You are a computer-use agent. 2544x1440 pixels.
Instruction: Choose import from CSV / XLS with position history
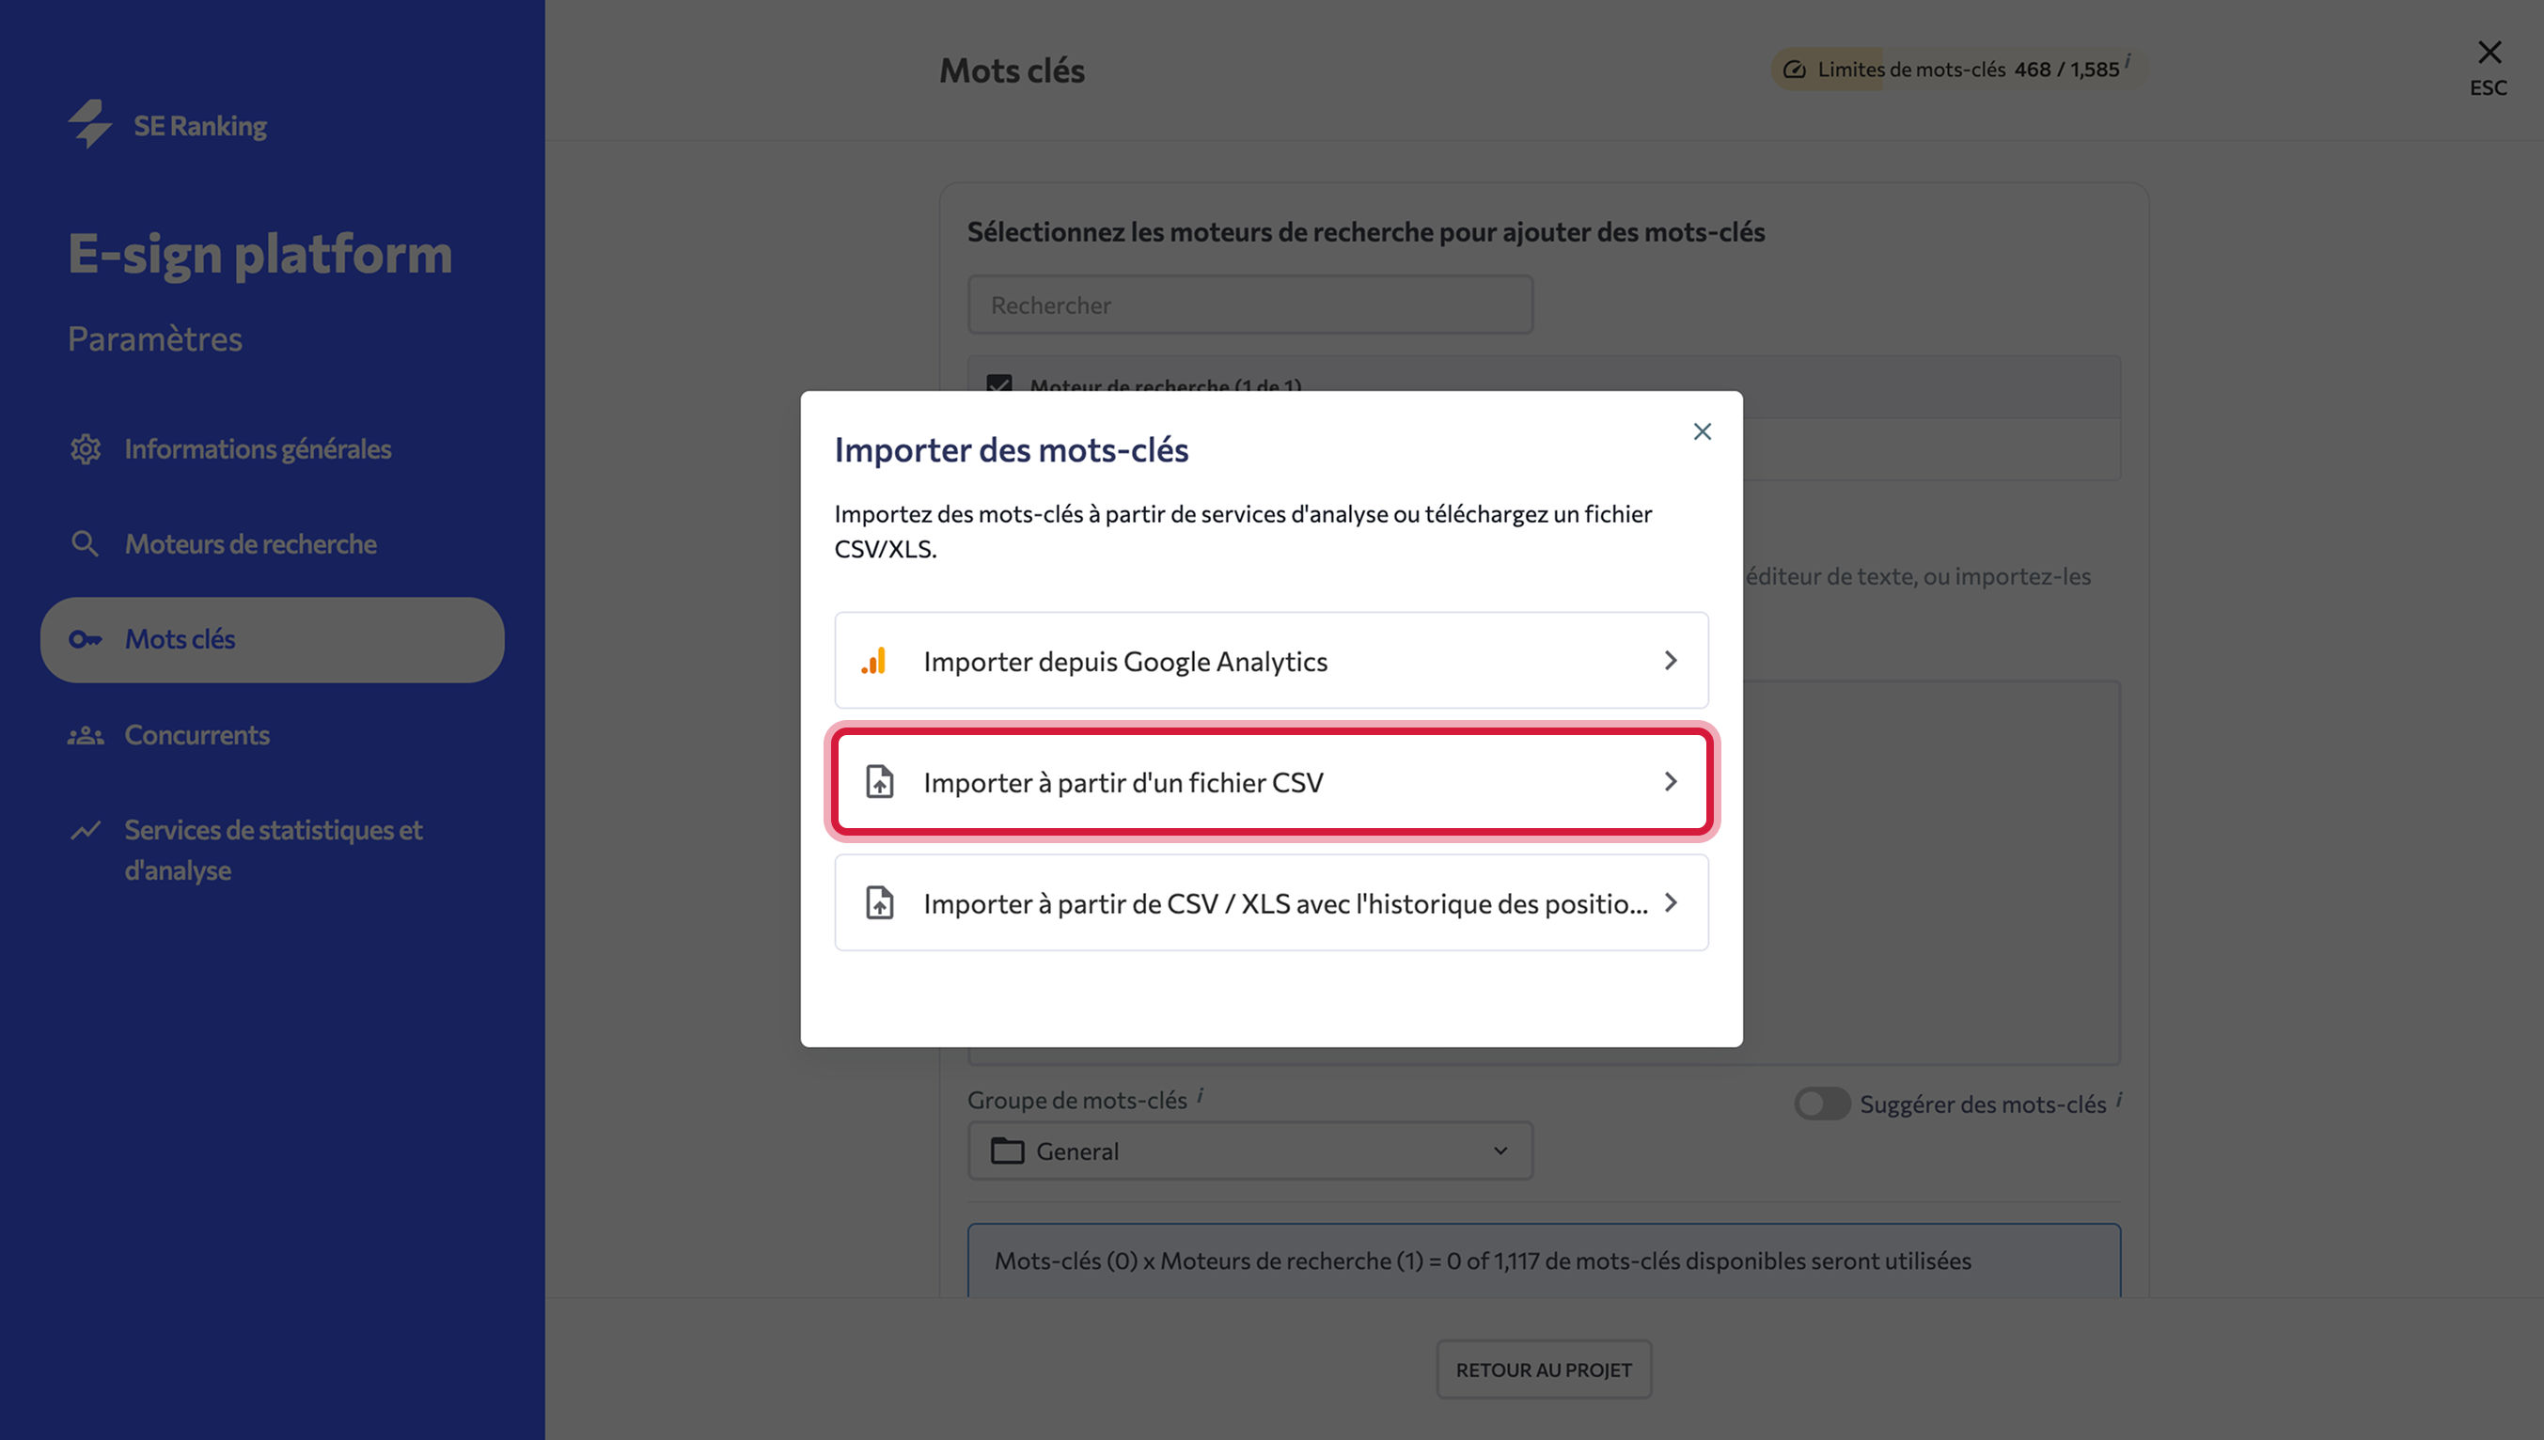pyautogui.click(x=1271, y=903)
